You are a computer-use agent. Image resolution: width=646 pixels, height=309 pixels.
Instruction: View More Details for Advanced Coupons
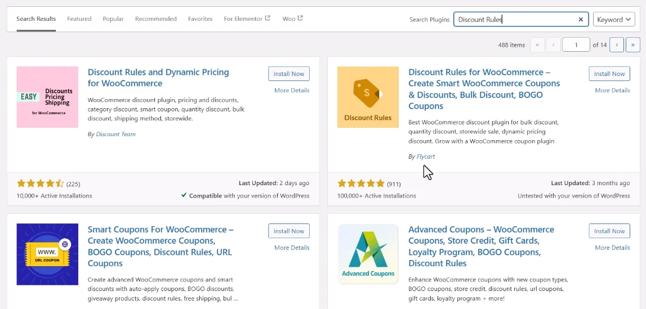point(612,248)
